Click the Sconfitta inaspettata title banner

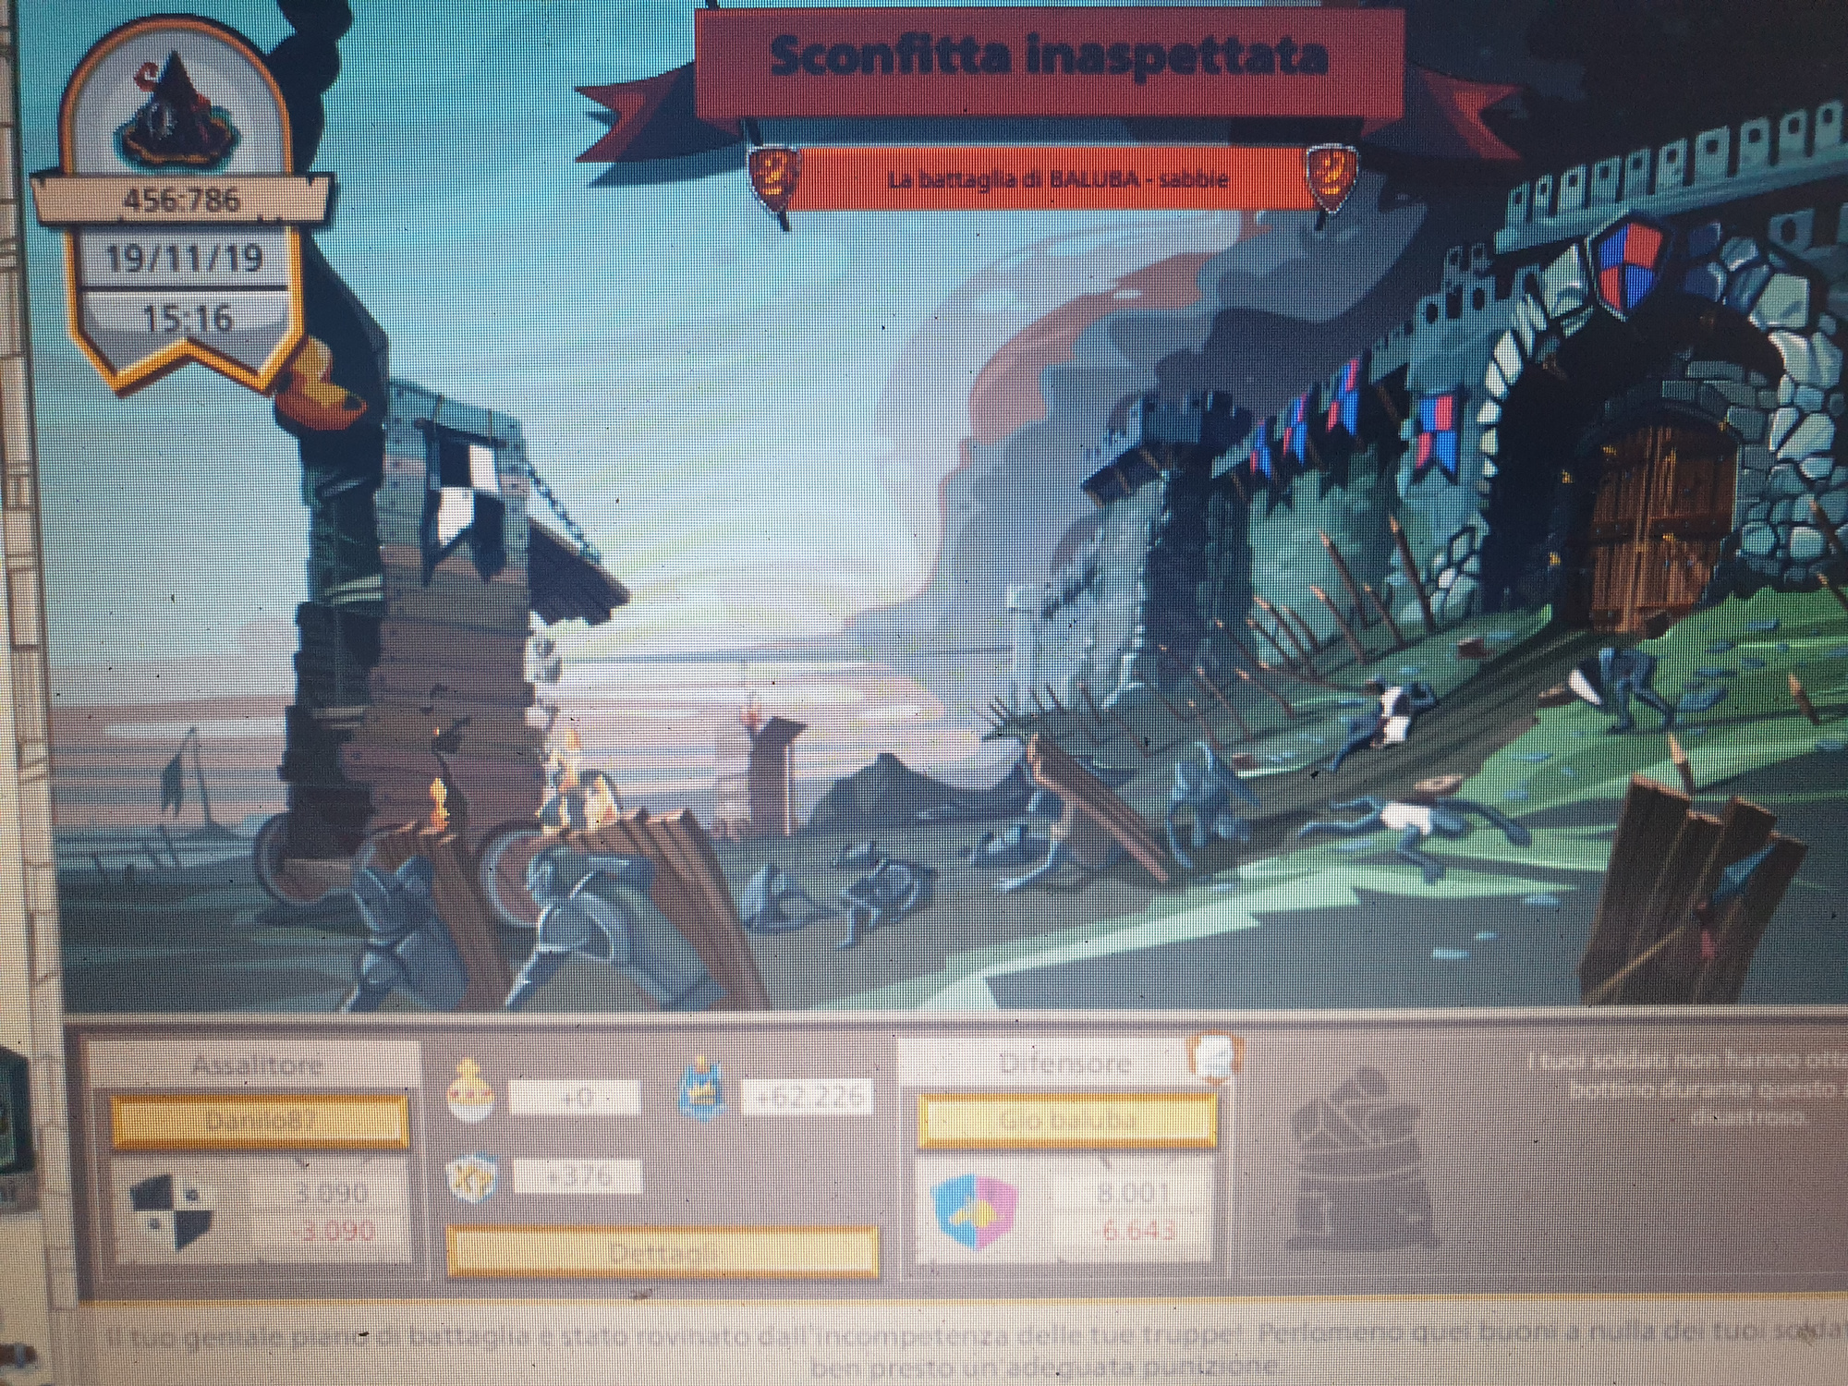pos(1049,57)
